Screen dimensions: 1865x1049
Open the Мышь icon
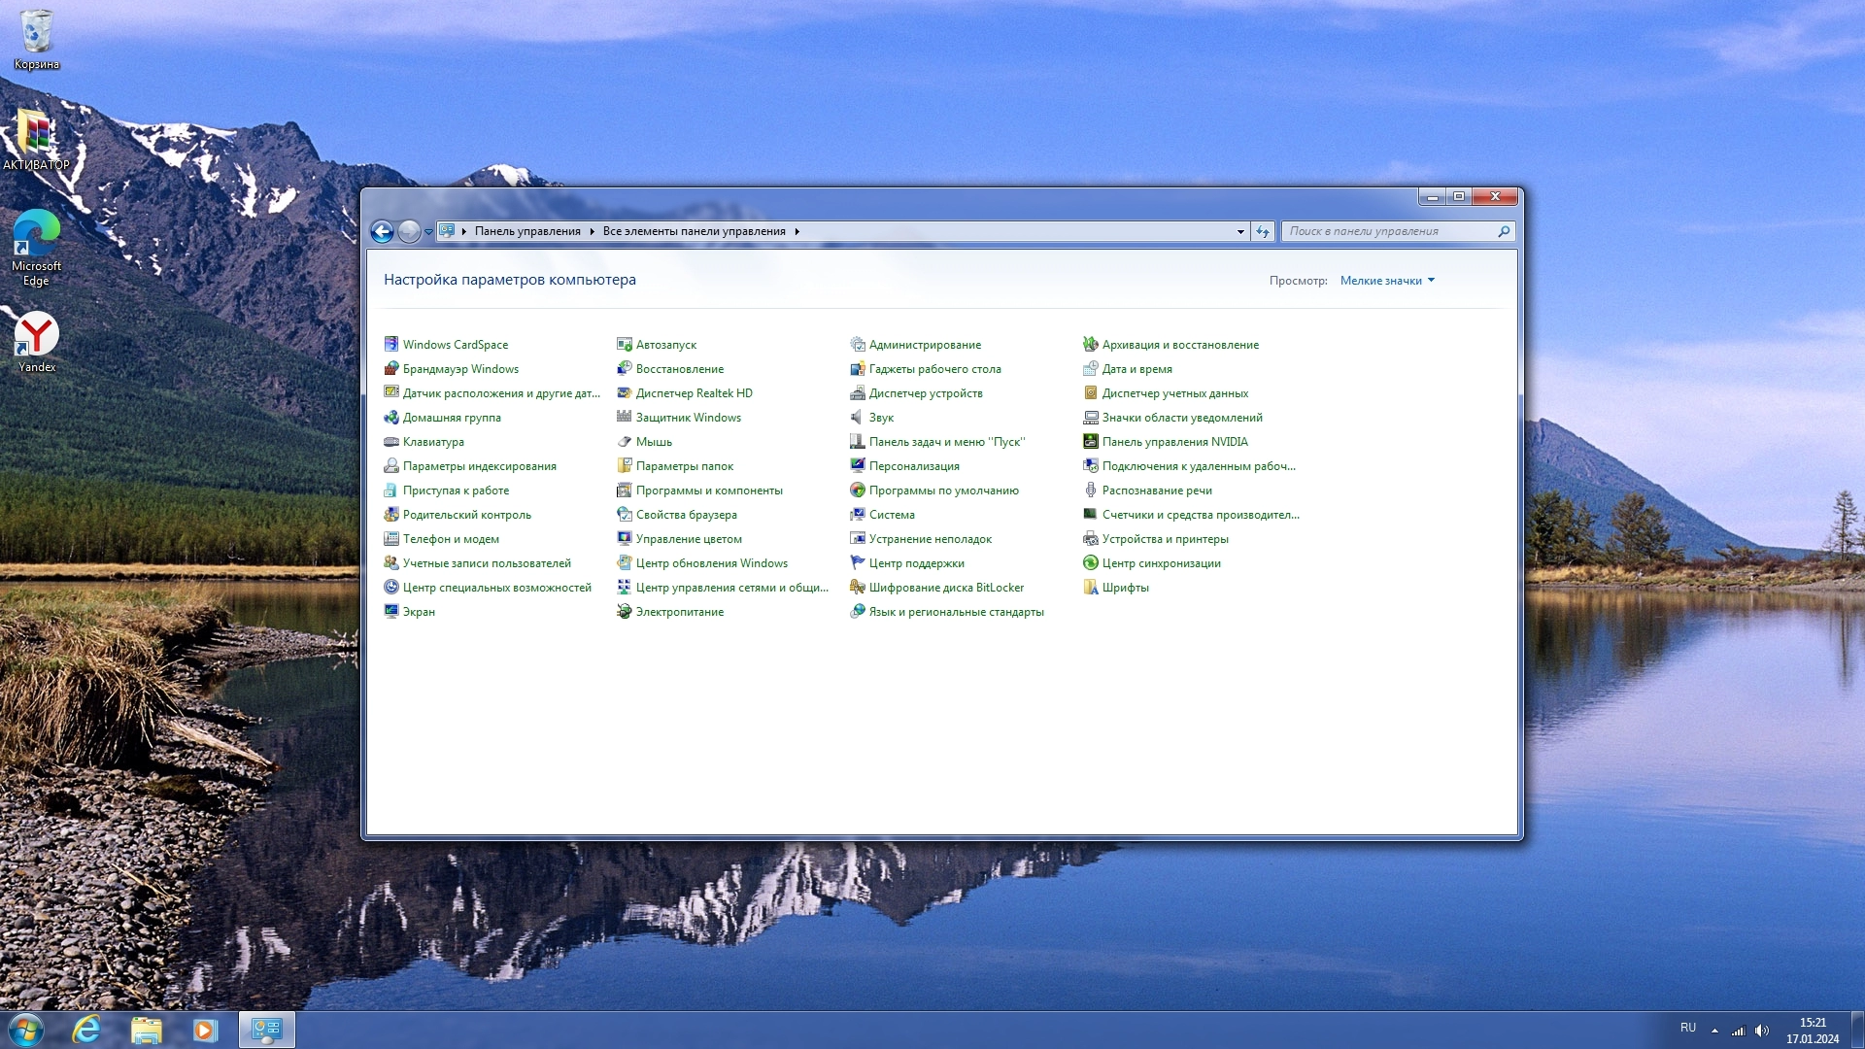click(x=624, y=442)
